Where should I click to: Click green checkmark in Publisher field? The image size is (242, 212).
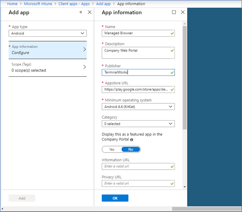click(172, 72)
